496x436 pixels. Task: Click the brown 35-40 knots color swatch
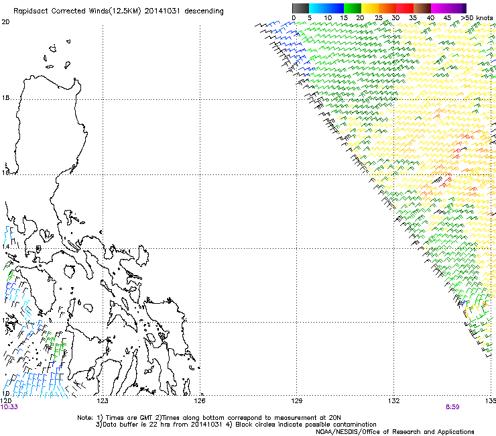[x=422, y=8]
